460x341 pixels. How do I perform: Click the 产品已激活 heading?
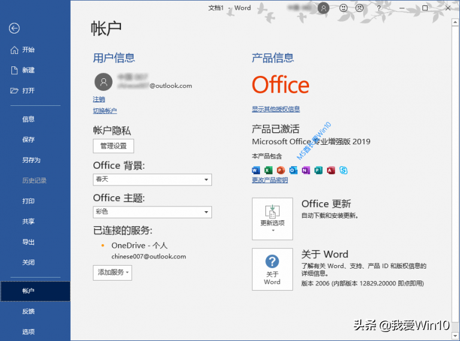coord(276,129)
